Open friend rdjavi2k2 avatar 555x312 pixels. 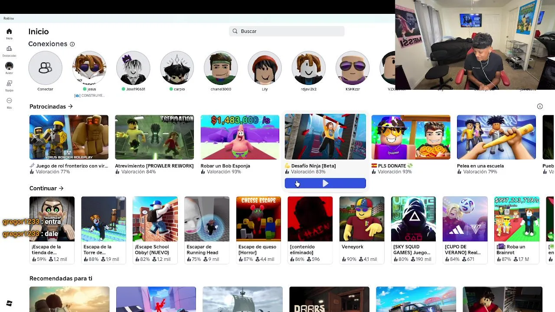308,68
